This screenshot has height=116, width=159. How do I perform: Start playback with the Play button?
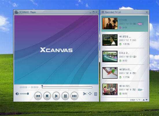[56, 96]
